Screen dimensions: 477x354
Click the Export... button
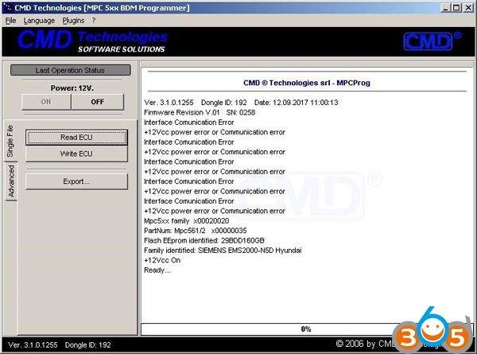click(76, 181)
